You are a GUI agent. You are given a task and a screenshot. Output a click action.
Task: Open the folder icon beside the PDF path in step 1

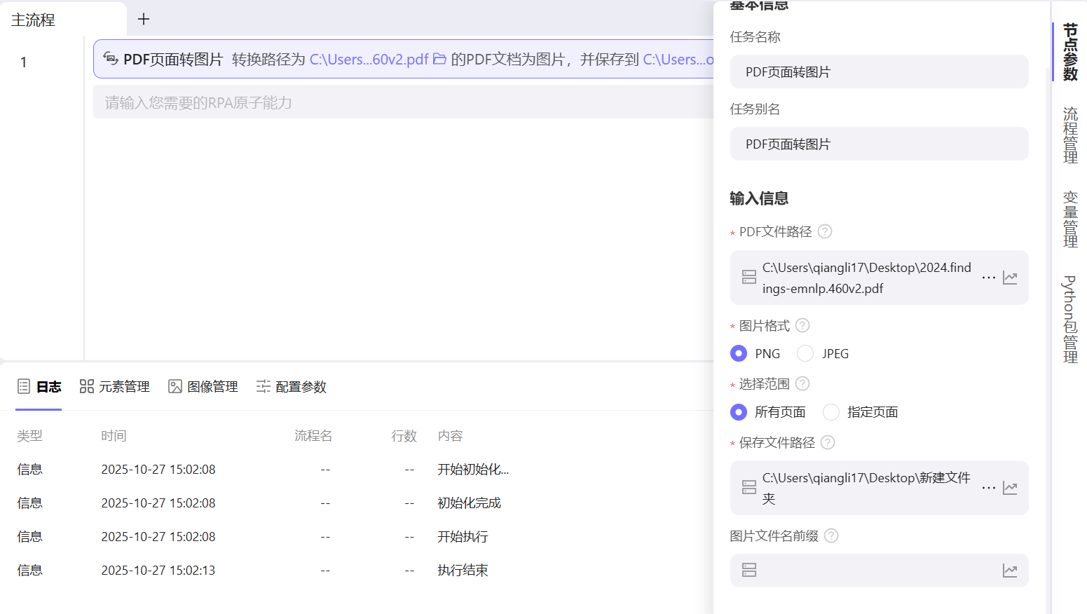coord(439,60)
